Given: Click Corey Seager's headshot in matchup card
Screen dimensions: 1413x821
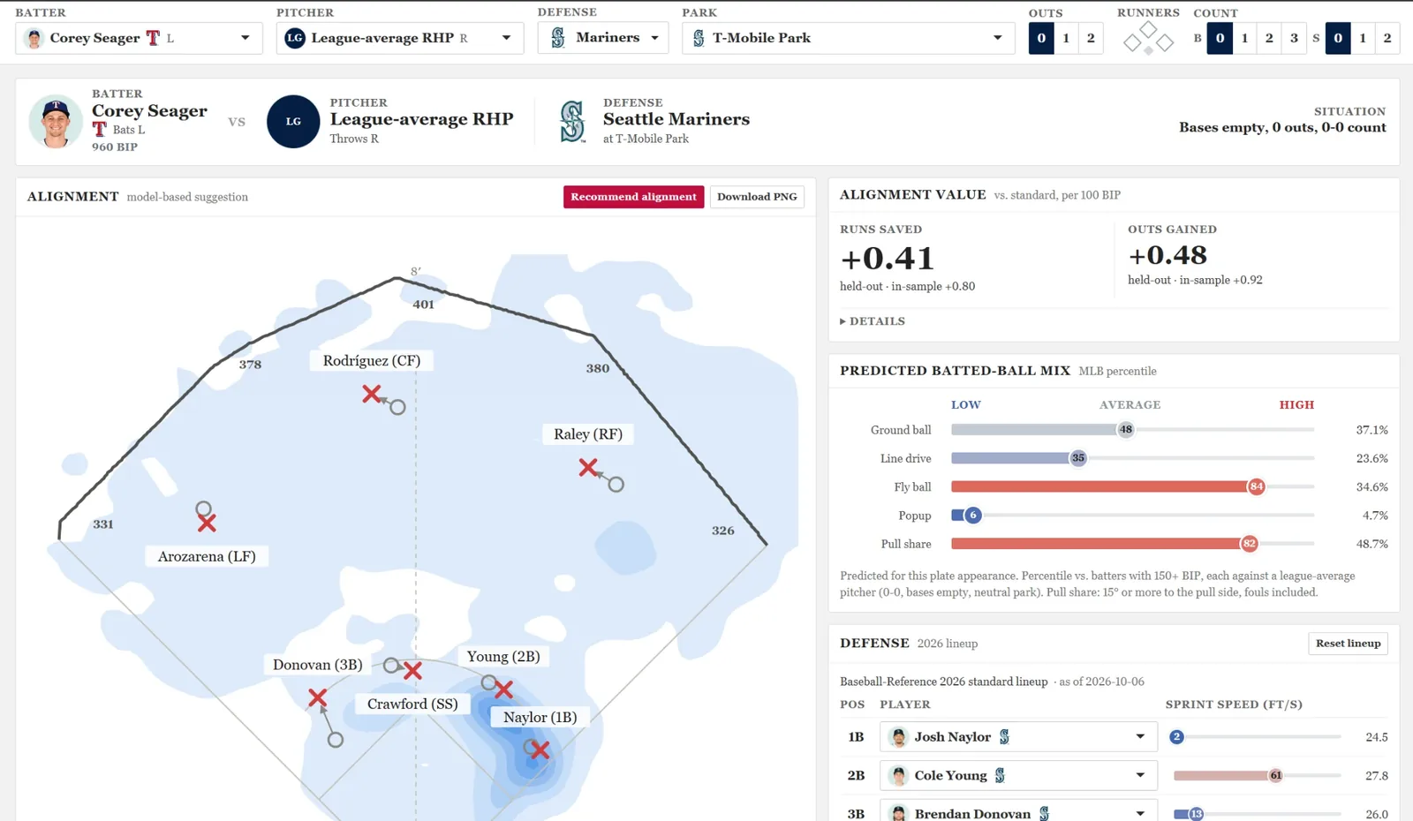Looking at the screenshot, I should (56, 121).
